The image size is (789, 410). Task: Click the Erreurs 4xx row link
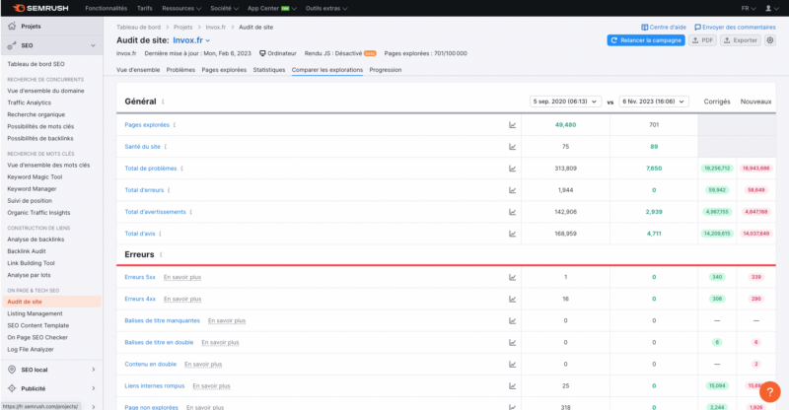pyautogui.click(x=140, y=299)
